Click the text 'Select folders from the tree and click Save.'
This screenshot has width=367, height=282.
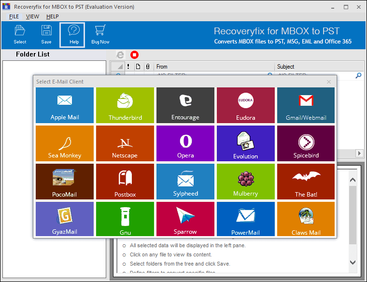180,264
